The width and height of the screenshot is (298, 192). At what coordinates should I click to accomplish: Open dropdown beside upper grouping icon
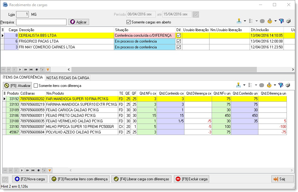pos(245,21)
